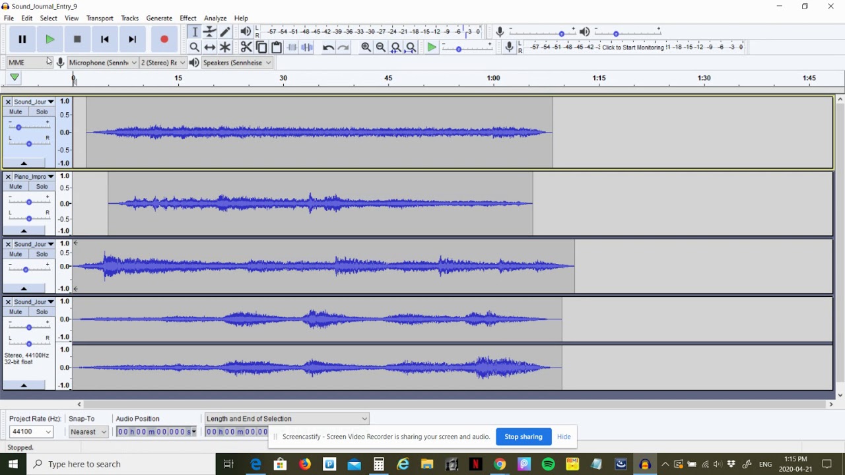
Task: Click the Cut scissors icon
Action: 246,47
